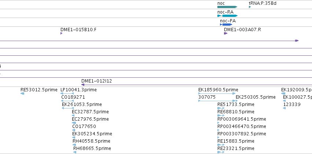
Task: Select the RP003069641.5prime EST arrow
Action: pos(218,123)
